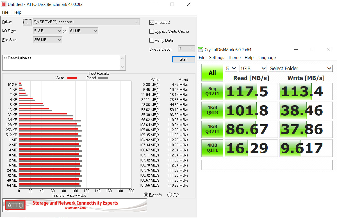Select the IO/s radio button

pos(169,195)
